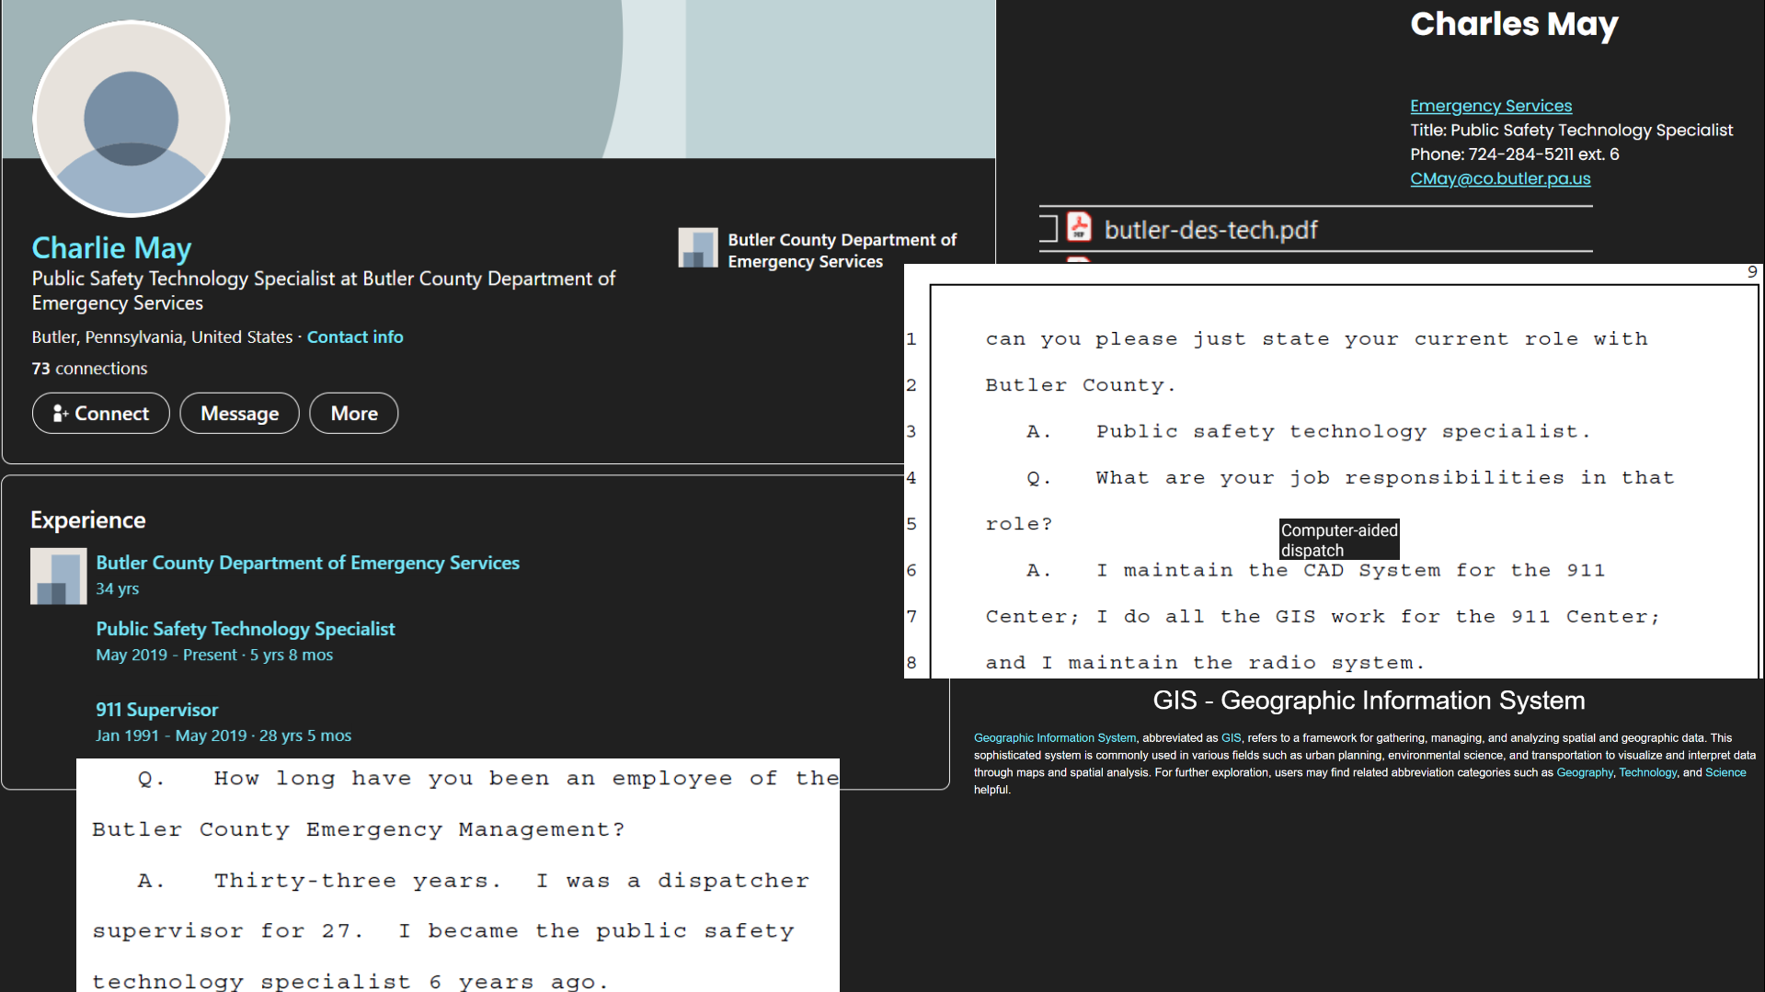
Task: Click the '34 yrs' tenure text
Action: (x=118, y=588)
